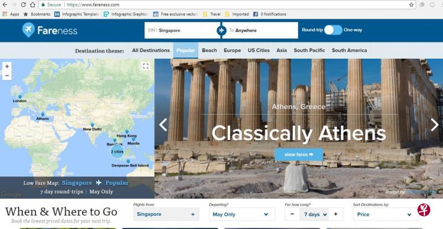This screenshot has height=229, width=443.
Task: Click the view fares button
Action: point(299,154)
